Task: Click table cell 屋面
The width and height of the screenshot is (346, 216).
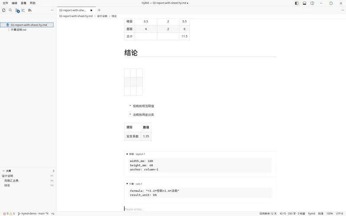Action: click(x=129, y=29)
